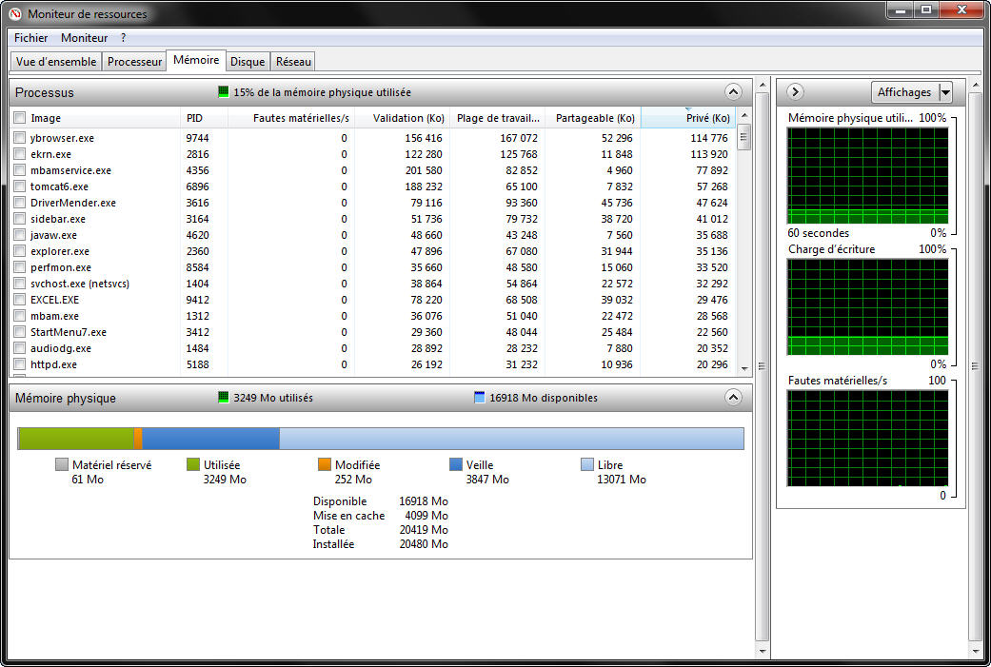Click the Charge d'écriture graph
Screen dimensions: 991x667
tap(867, 307)
